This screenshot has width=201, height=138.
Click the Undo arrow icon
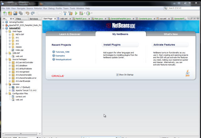[27, 13]
